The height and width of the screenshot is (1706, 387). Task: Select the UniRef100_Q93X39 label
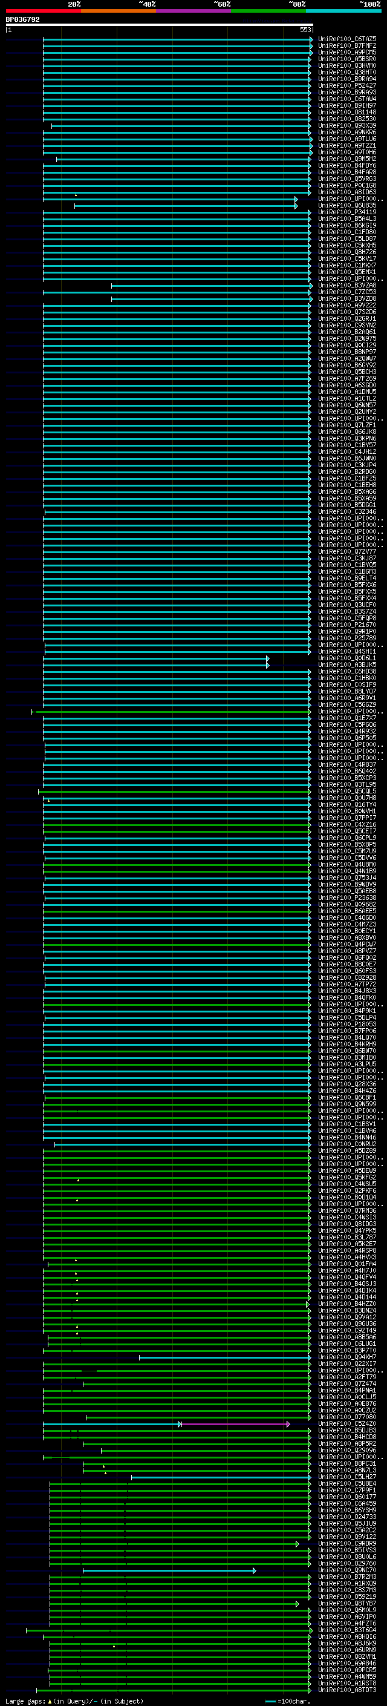pos(346,126)
